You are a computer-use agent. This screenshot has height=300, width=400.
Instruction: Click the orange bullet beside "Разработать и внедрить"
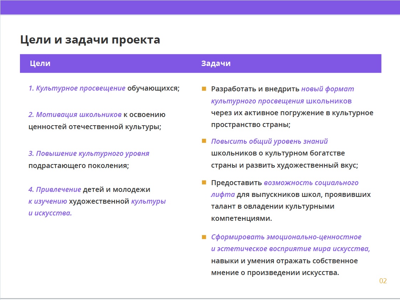pos(204,88)
